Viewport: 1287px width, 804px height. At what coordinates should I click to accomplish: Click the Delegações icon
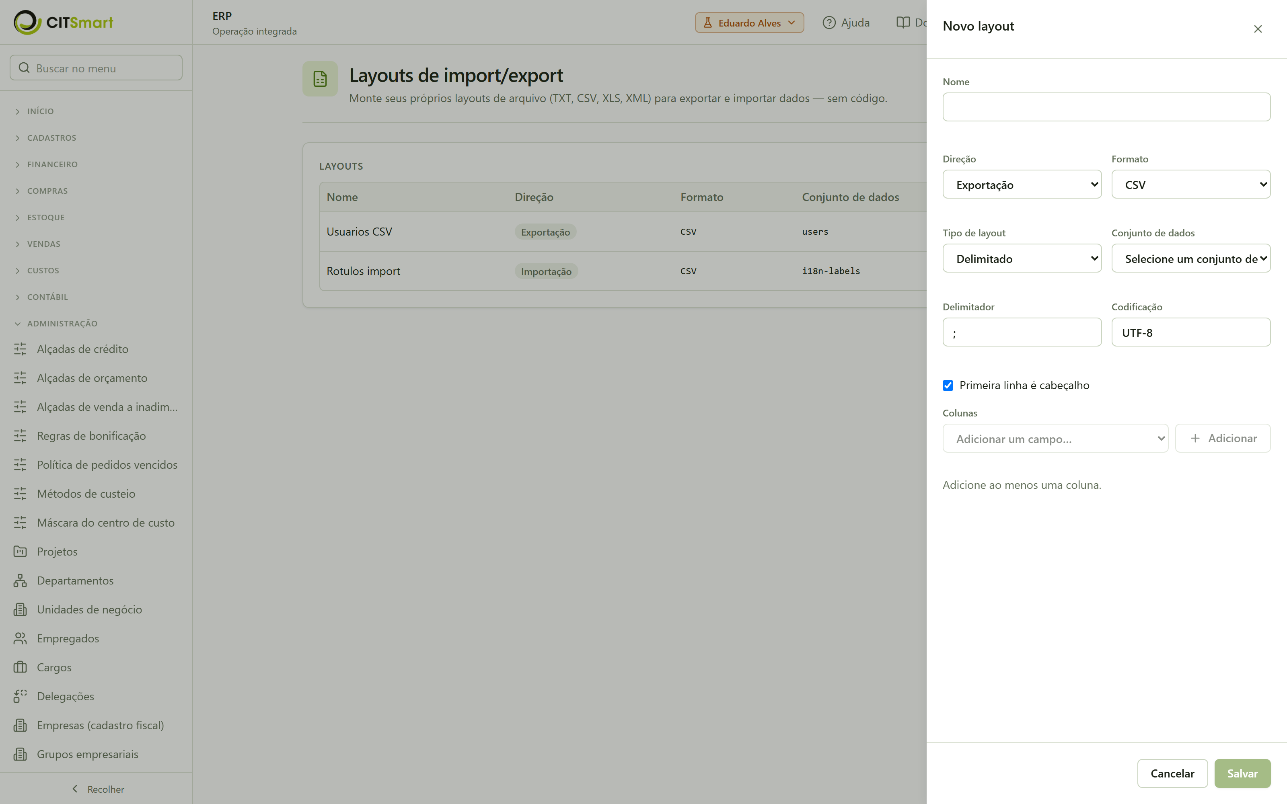coord(20,696)
